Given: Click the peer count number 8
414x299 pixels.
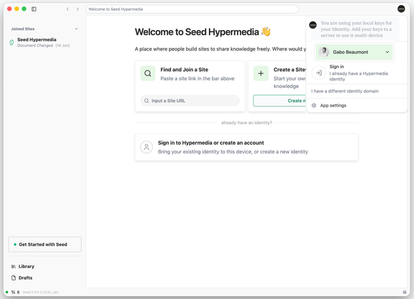Looking at the screenshot, I should click(x=18, y=292).
